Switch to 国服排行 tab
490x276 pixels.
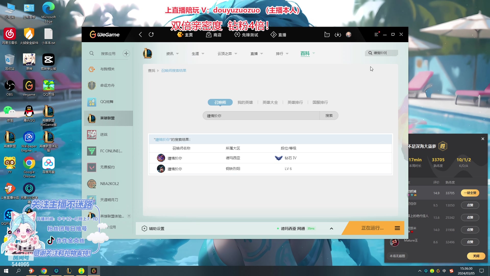pos(320,102)
